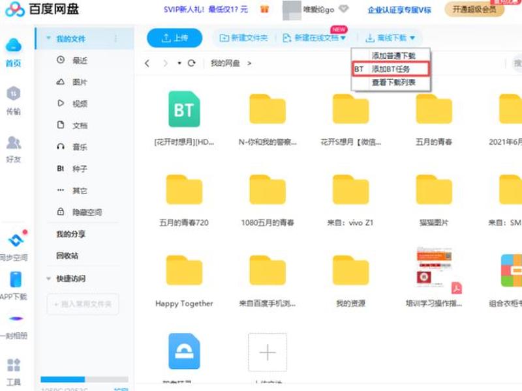Open the 离线下载 offline download dropdown

pyautogui.click(x=390, y=38)
